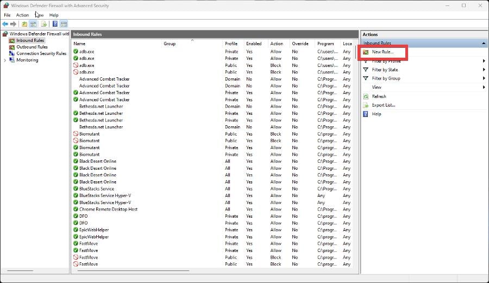Click the Help icon in Actions pane
Viewport: 489px width, 283px height.
point(366,114)
